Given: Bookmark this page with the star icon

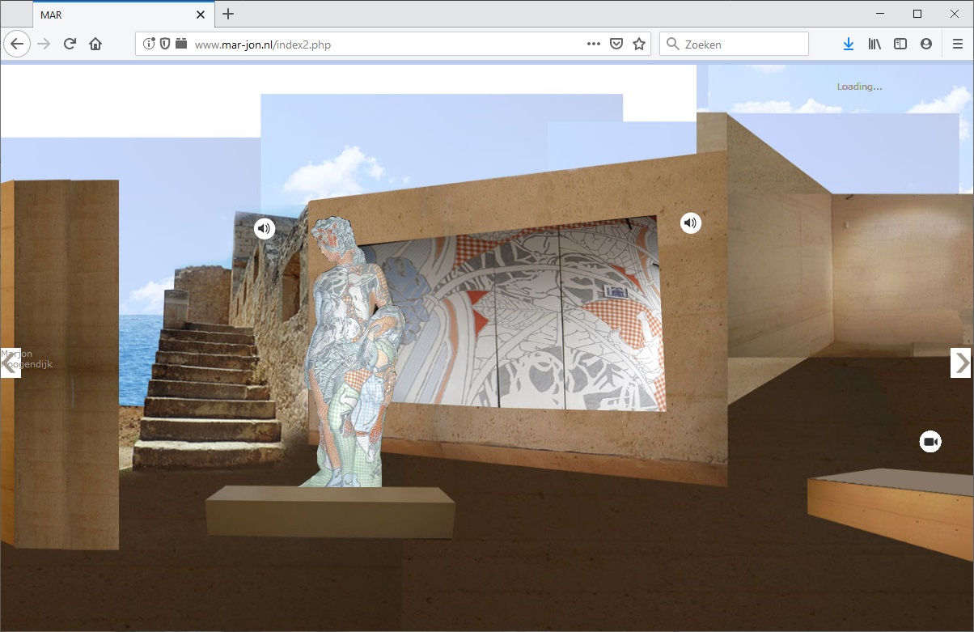Looking at the screenshot, I should [x=639, y=45].
